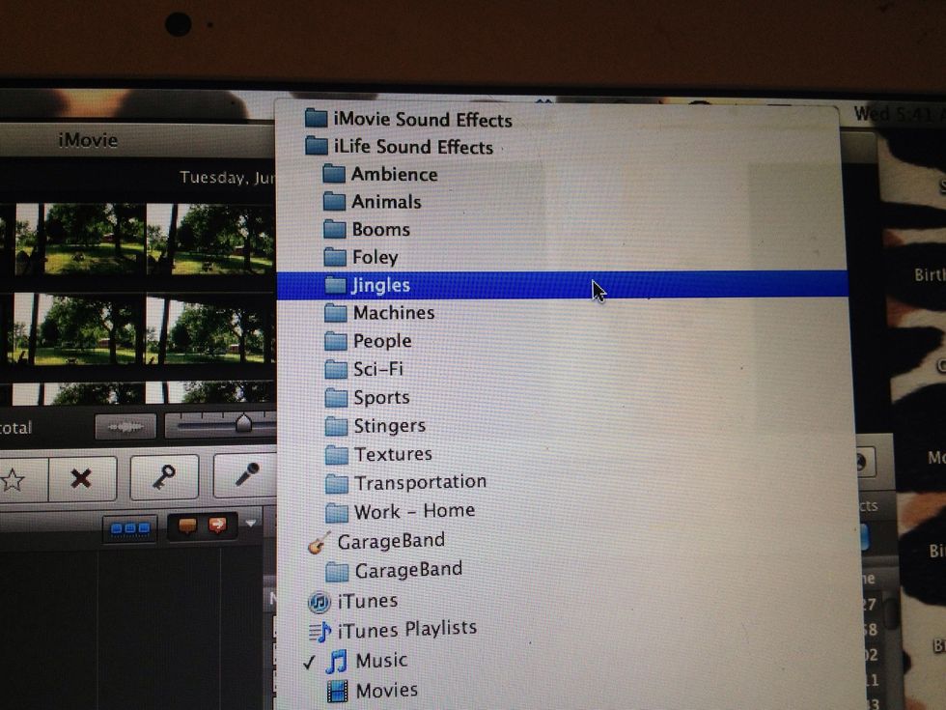Click the folder icon beside Transportation
The image size is (946, 710).
(337, 484)
